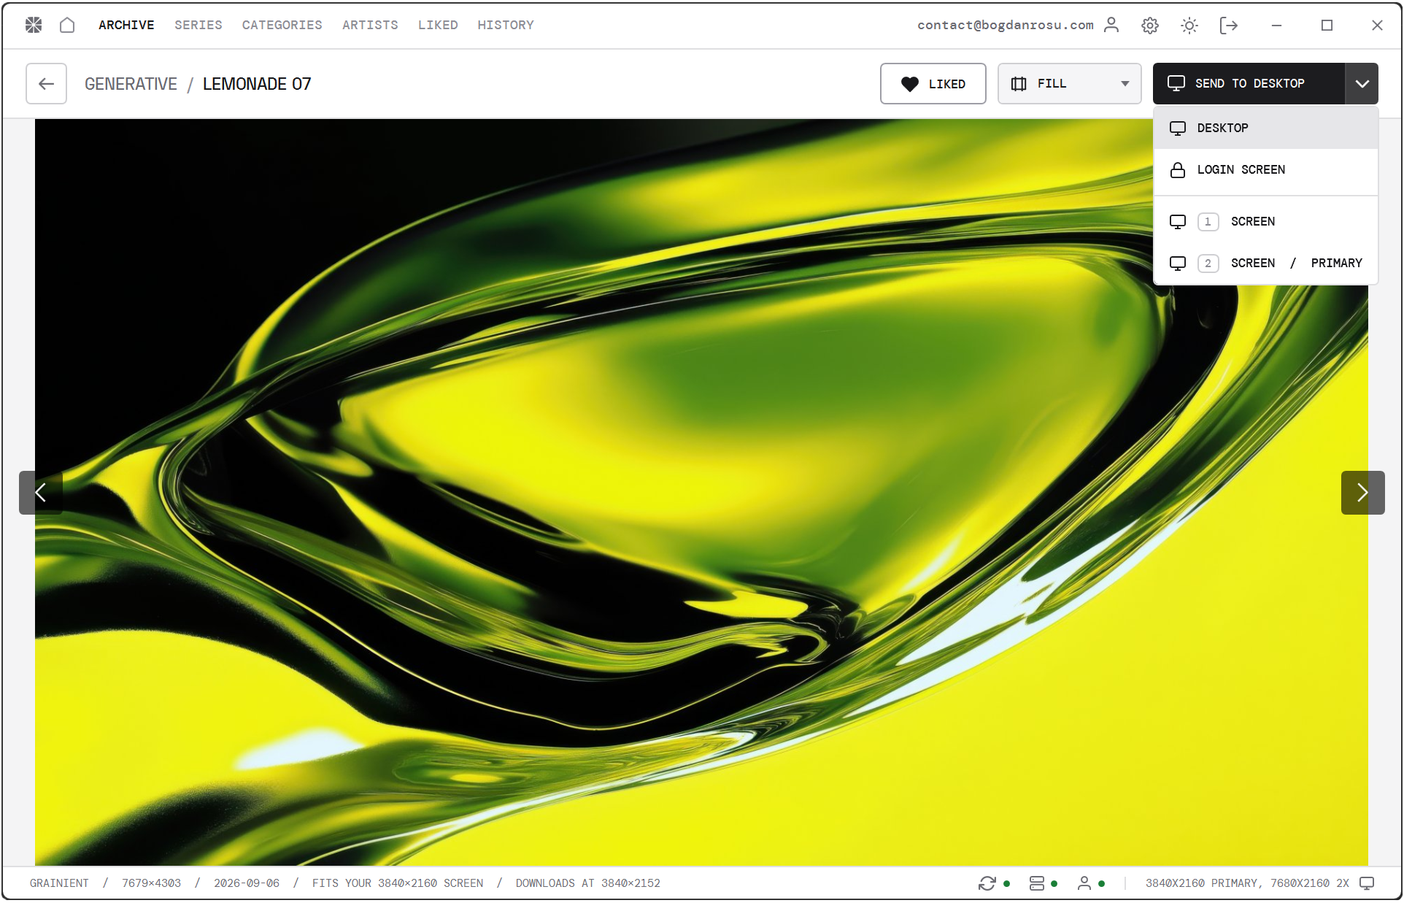Click the 2026-09-06 date text
Viewport: 1404px width, 903px height.
pos(247,883)
